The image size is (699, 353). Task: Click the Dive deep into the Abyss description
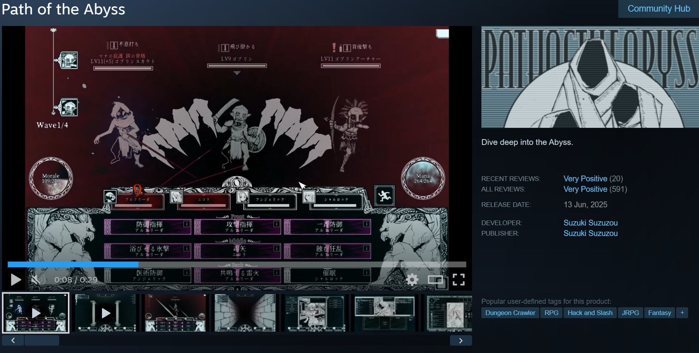[527, 142]
